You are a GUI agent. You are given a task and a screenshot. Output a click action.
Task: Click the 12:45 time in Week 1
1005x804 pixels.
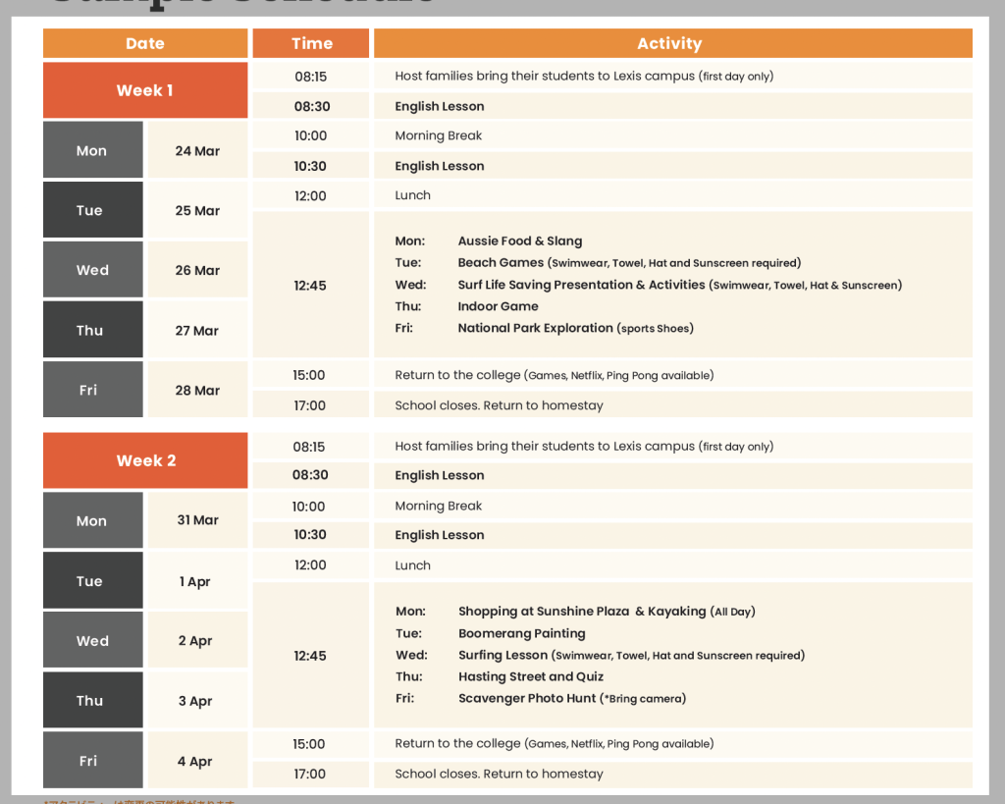coord(310,286)
